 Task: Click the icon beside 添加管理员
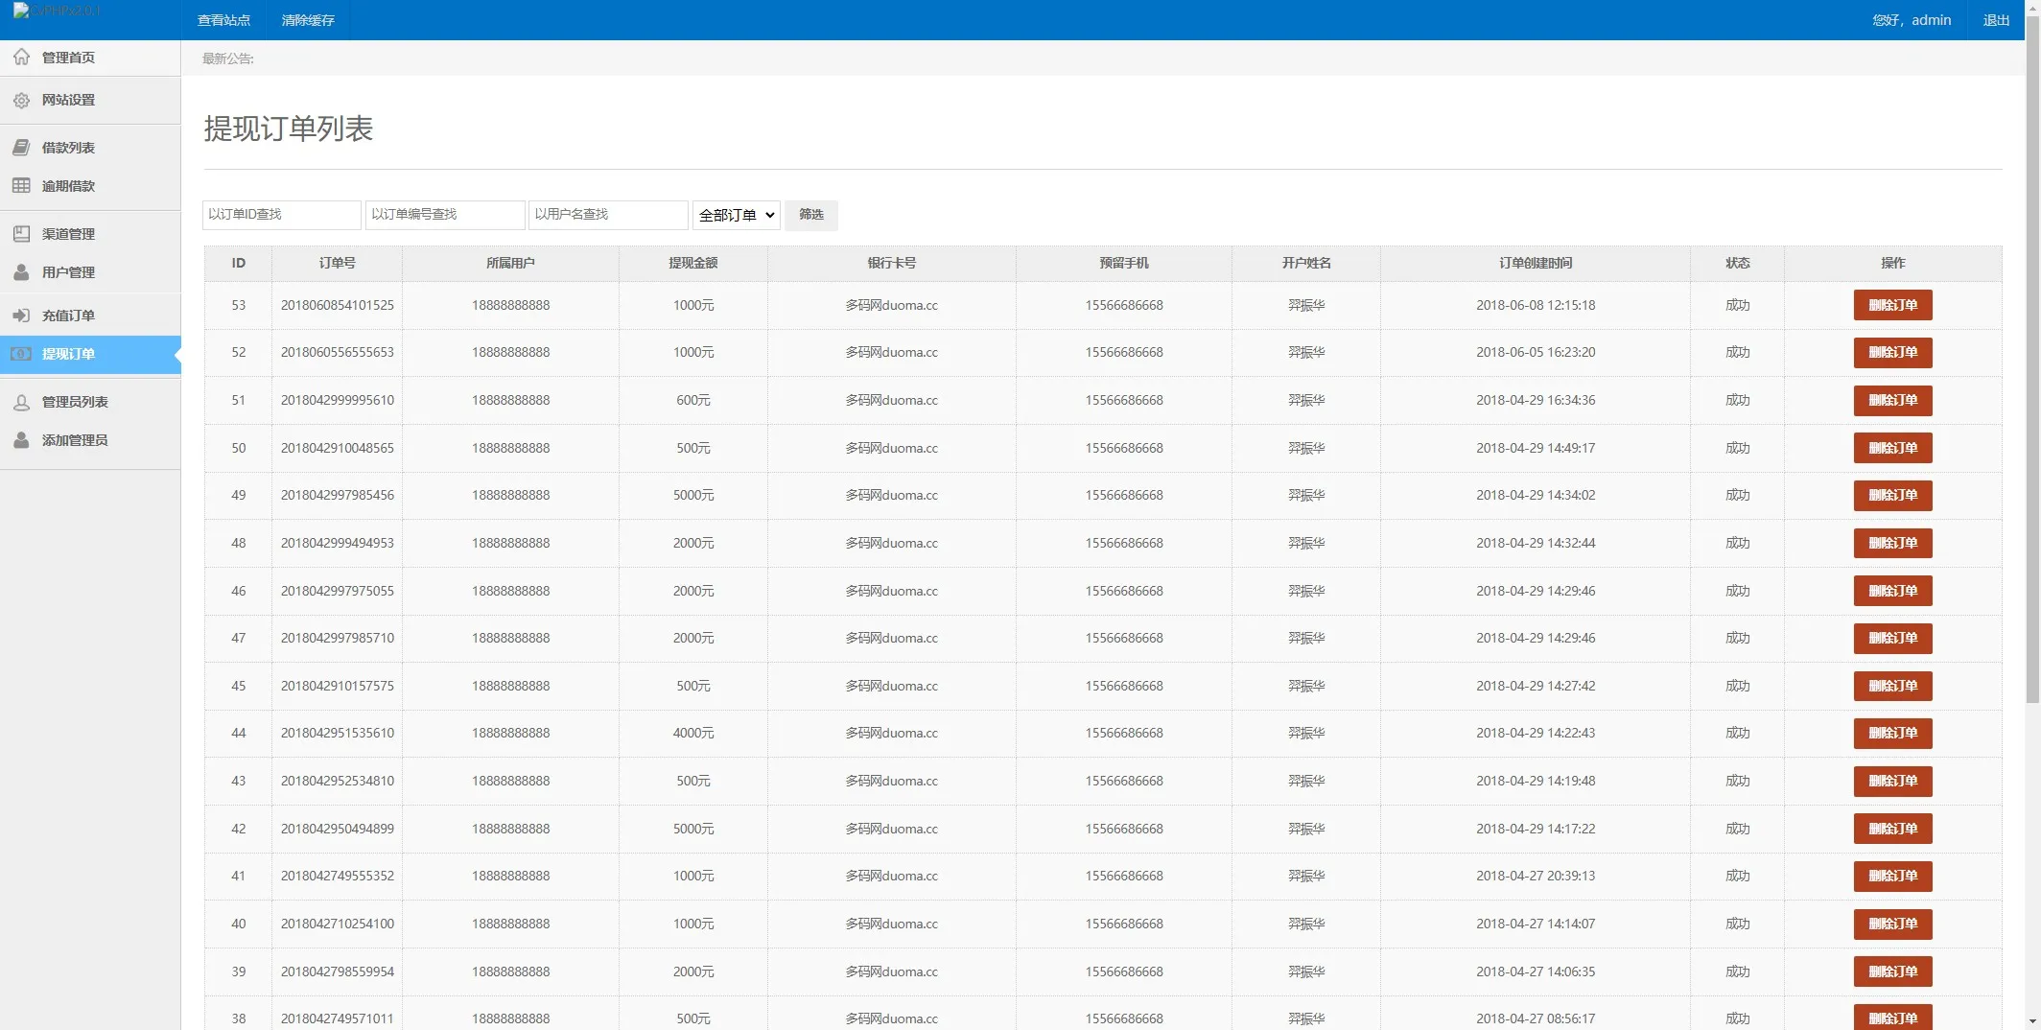coord(21,440)
